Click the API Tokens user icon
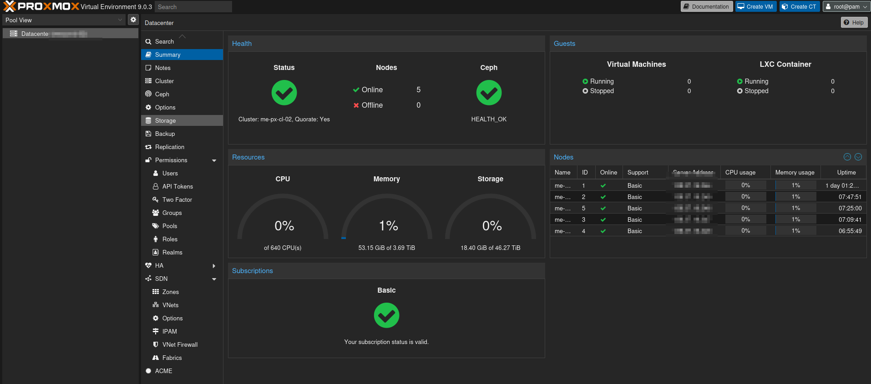Viewport: 871px width, 384px height. [x=156, y=186]
